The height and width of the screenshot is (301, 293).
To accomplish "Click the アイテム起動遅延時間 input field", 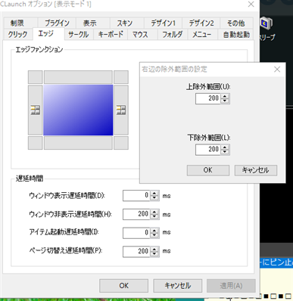I will (136, 233).
